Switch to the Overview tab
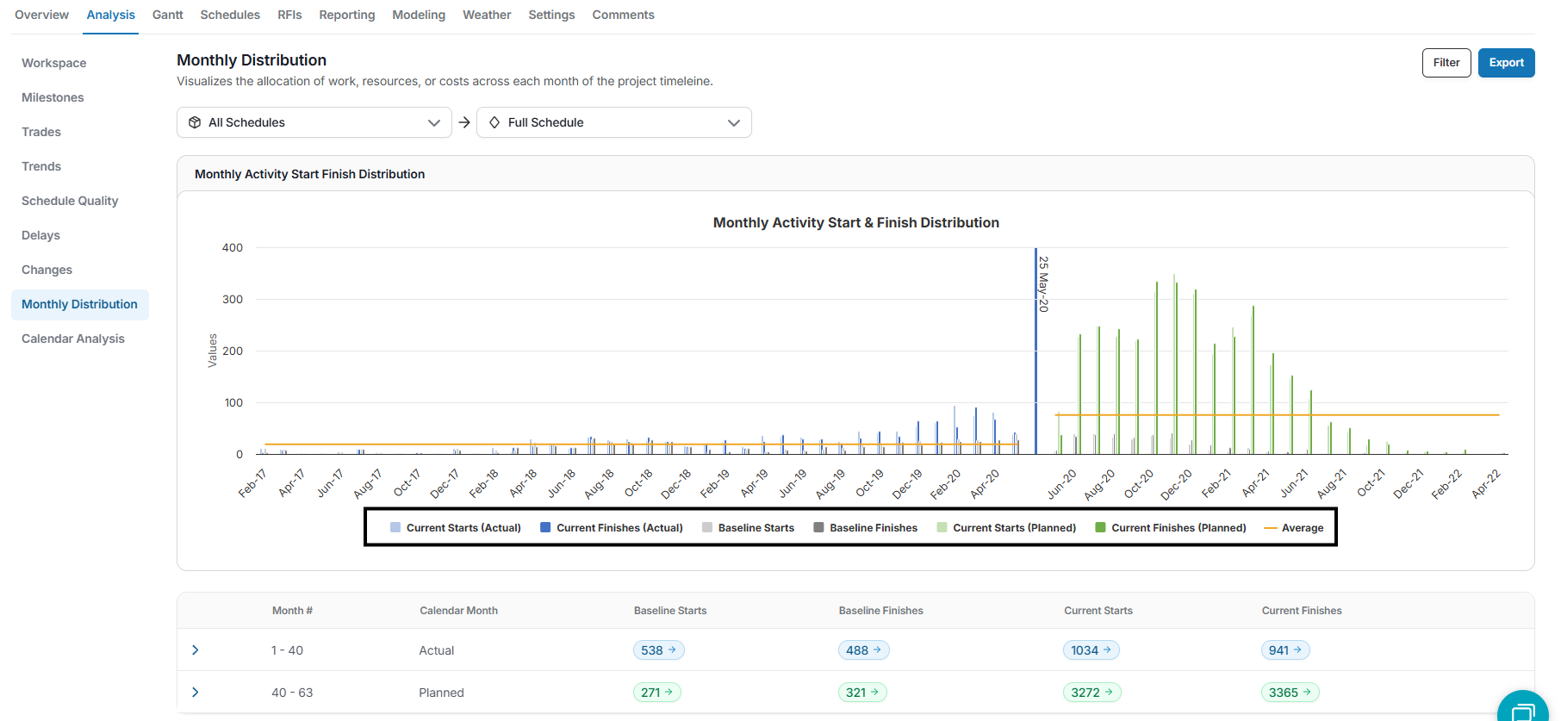 41,15
